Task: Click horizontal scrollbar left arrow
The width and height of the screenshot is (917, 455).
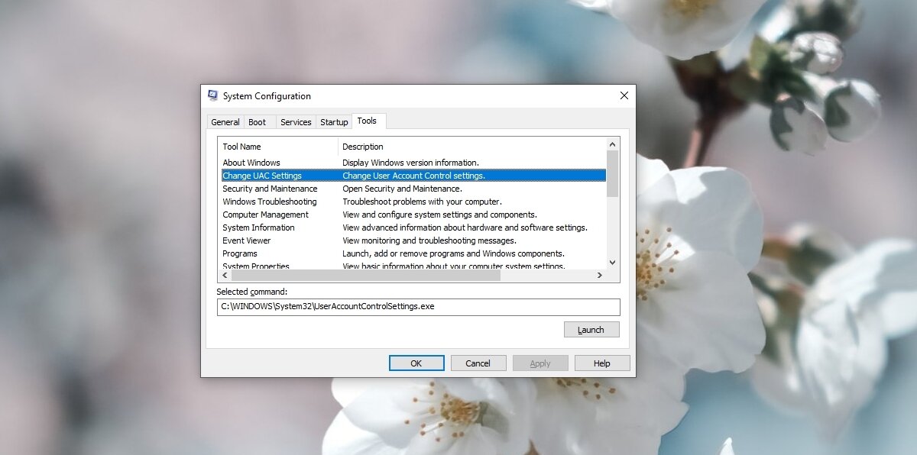Action: coord(225,276)
